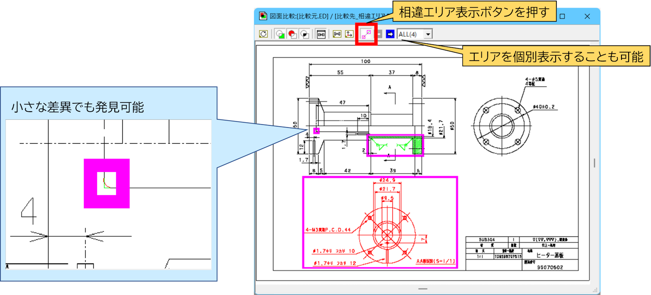This screenshot has width=651, height=295.
Task: Select the green hatched difference area
Action: pos(395,145)
